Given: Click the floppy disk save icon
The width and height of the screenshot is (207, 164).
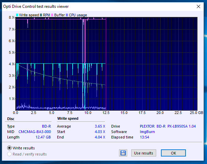Looking at the screenshot, I should point(123,153).
